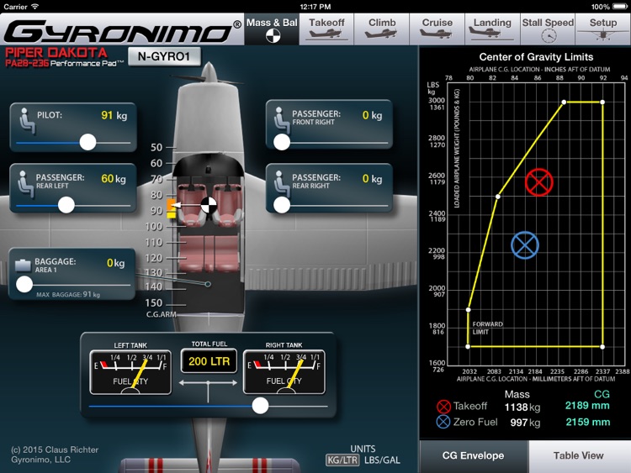Click the copyright Claus Richter text
This screenshot has height=473, width=631.
pyautogui.click(x=55, y=455)
